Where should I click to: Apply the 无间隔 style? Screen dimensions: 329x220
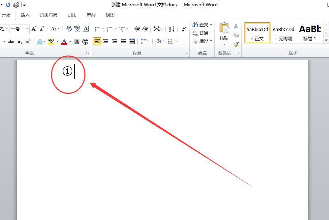click(284, 33)
